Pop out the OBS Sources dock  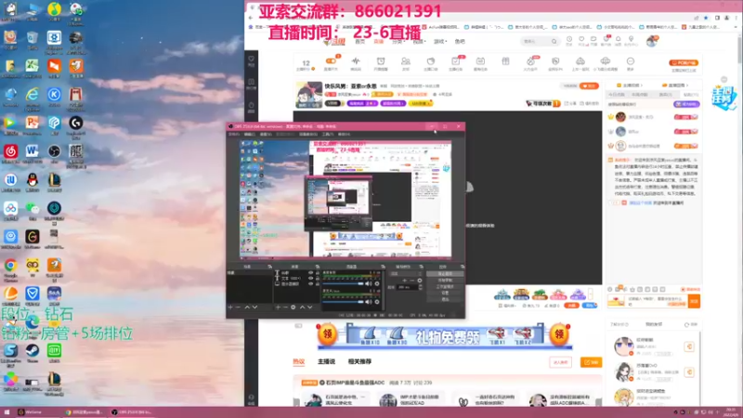tap(318, 267)
